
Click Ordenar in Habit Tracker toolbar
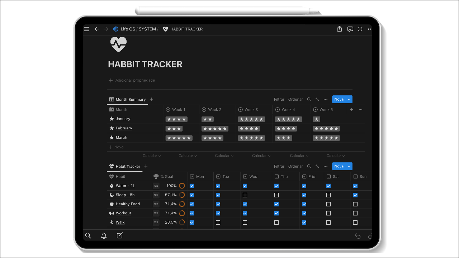(295, 166)
